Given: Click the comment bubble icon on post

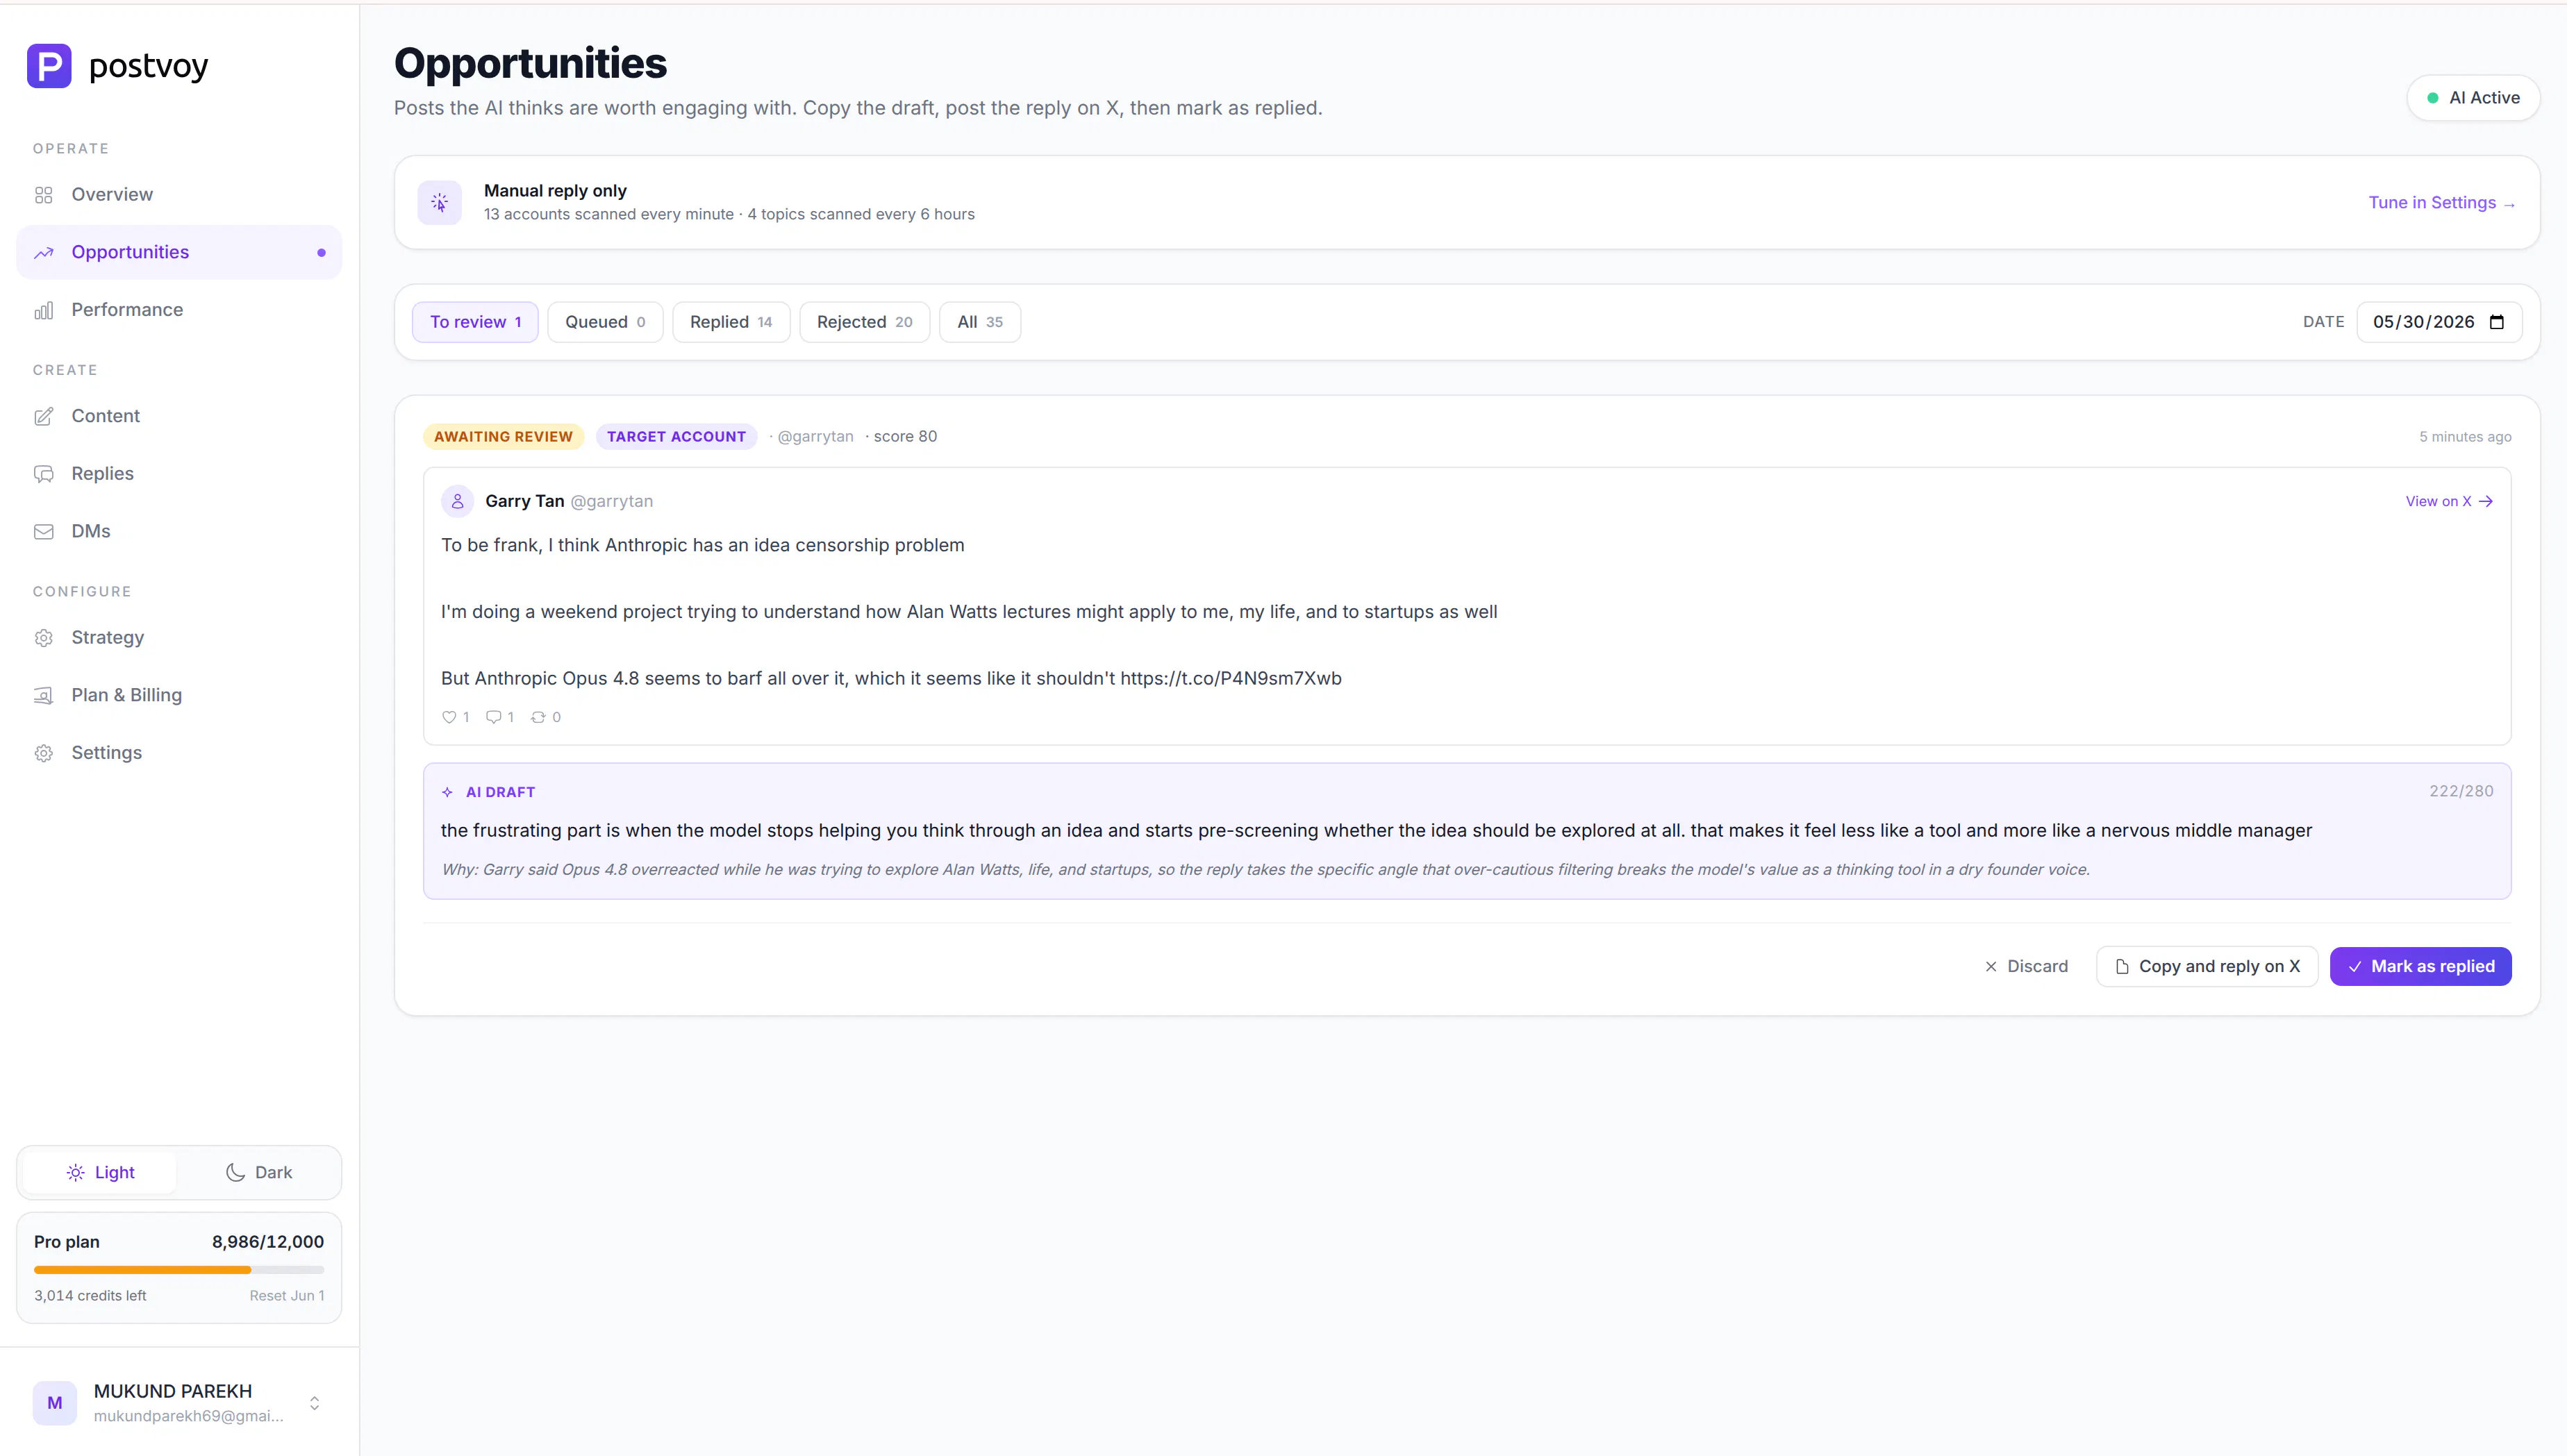Looking at the screenshot, I should 493,717.
